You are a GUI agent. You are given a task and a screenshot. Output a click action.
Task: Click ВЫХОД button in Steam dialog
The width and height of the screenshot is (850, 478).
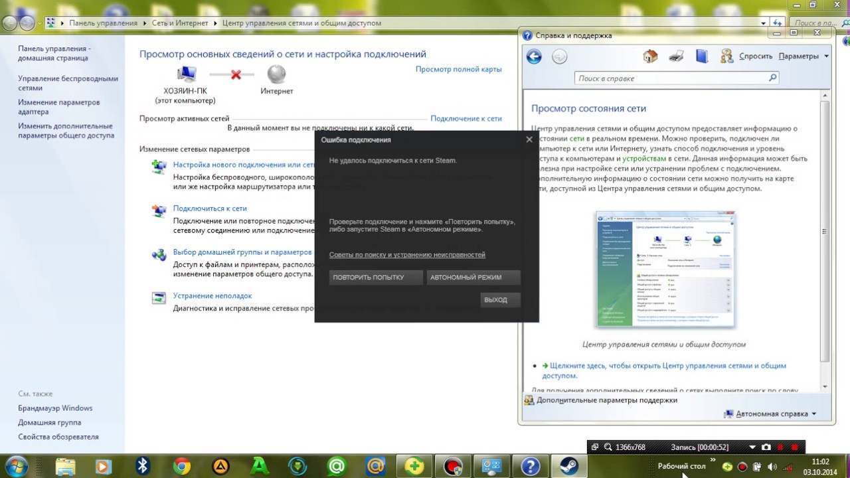pos(500,300)
